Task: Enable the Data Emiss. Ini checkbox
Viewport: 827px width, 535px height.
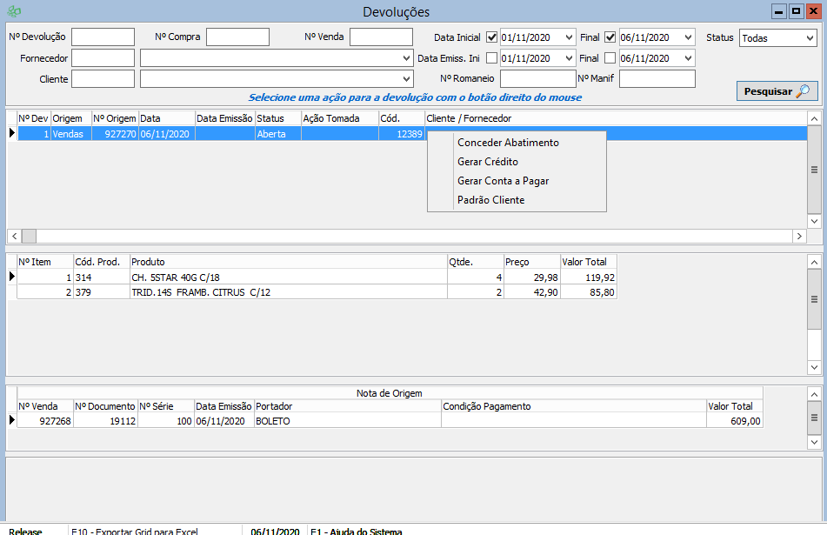Action: coord(492,58)
